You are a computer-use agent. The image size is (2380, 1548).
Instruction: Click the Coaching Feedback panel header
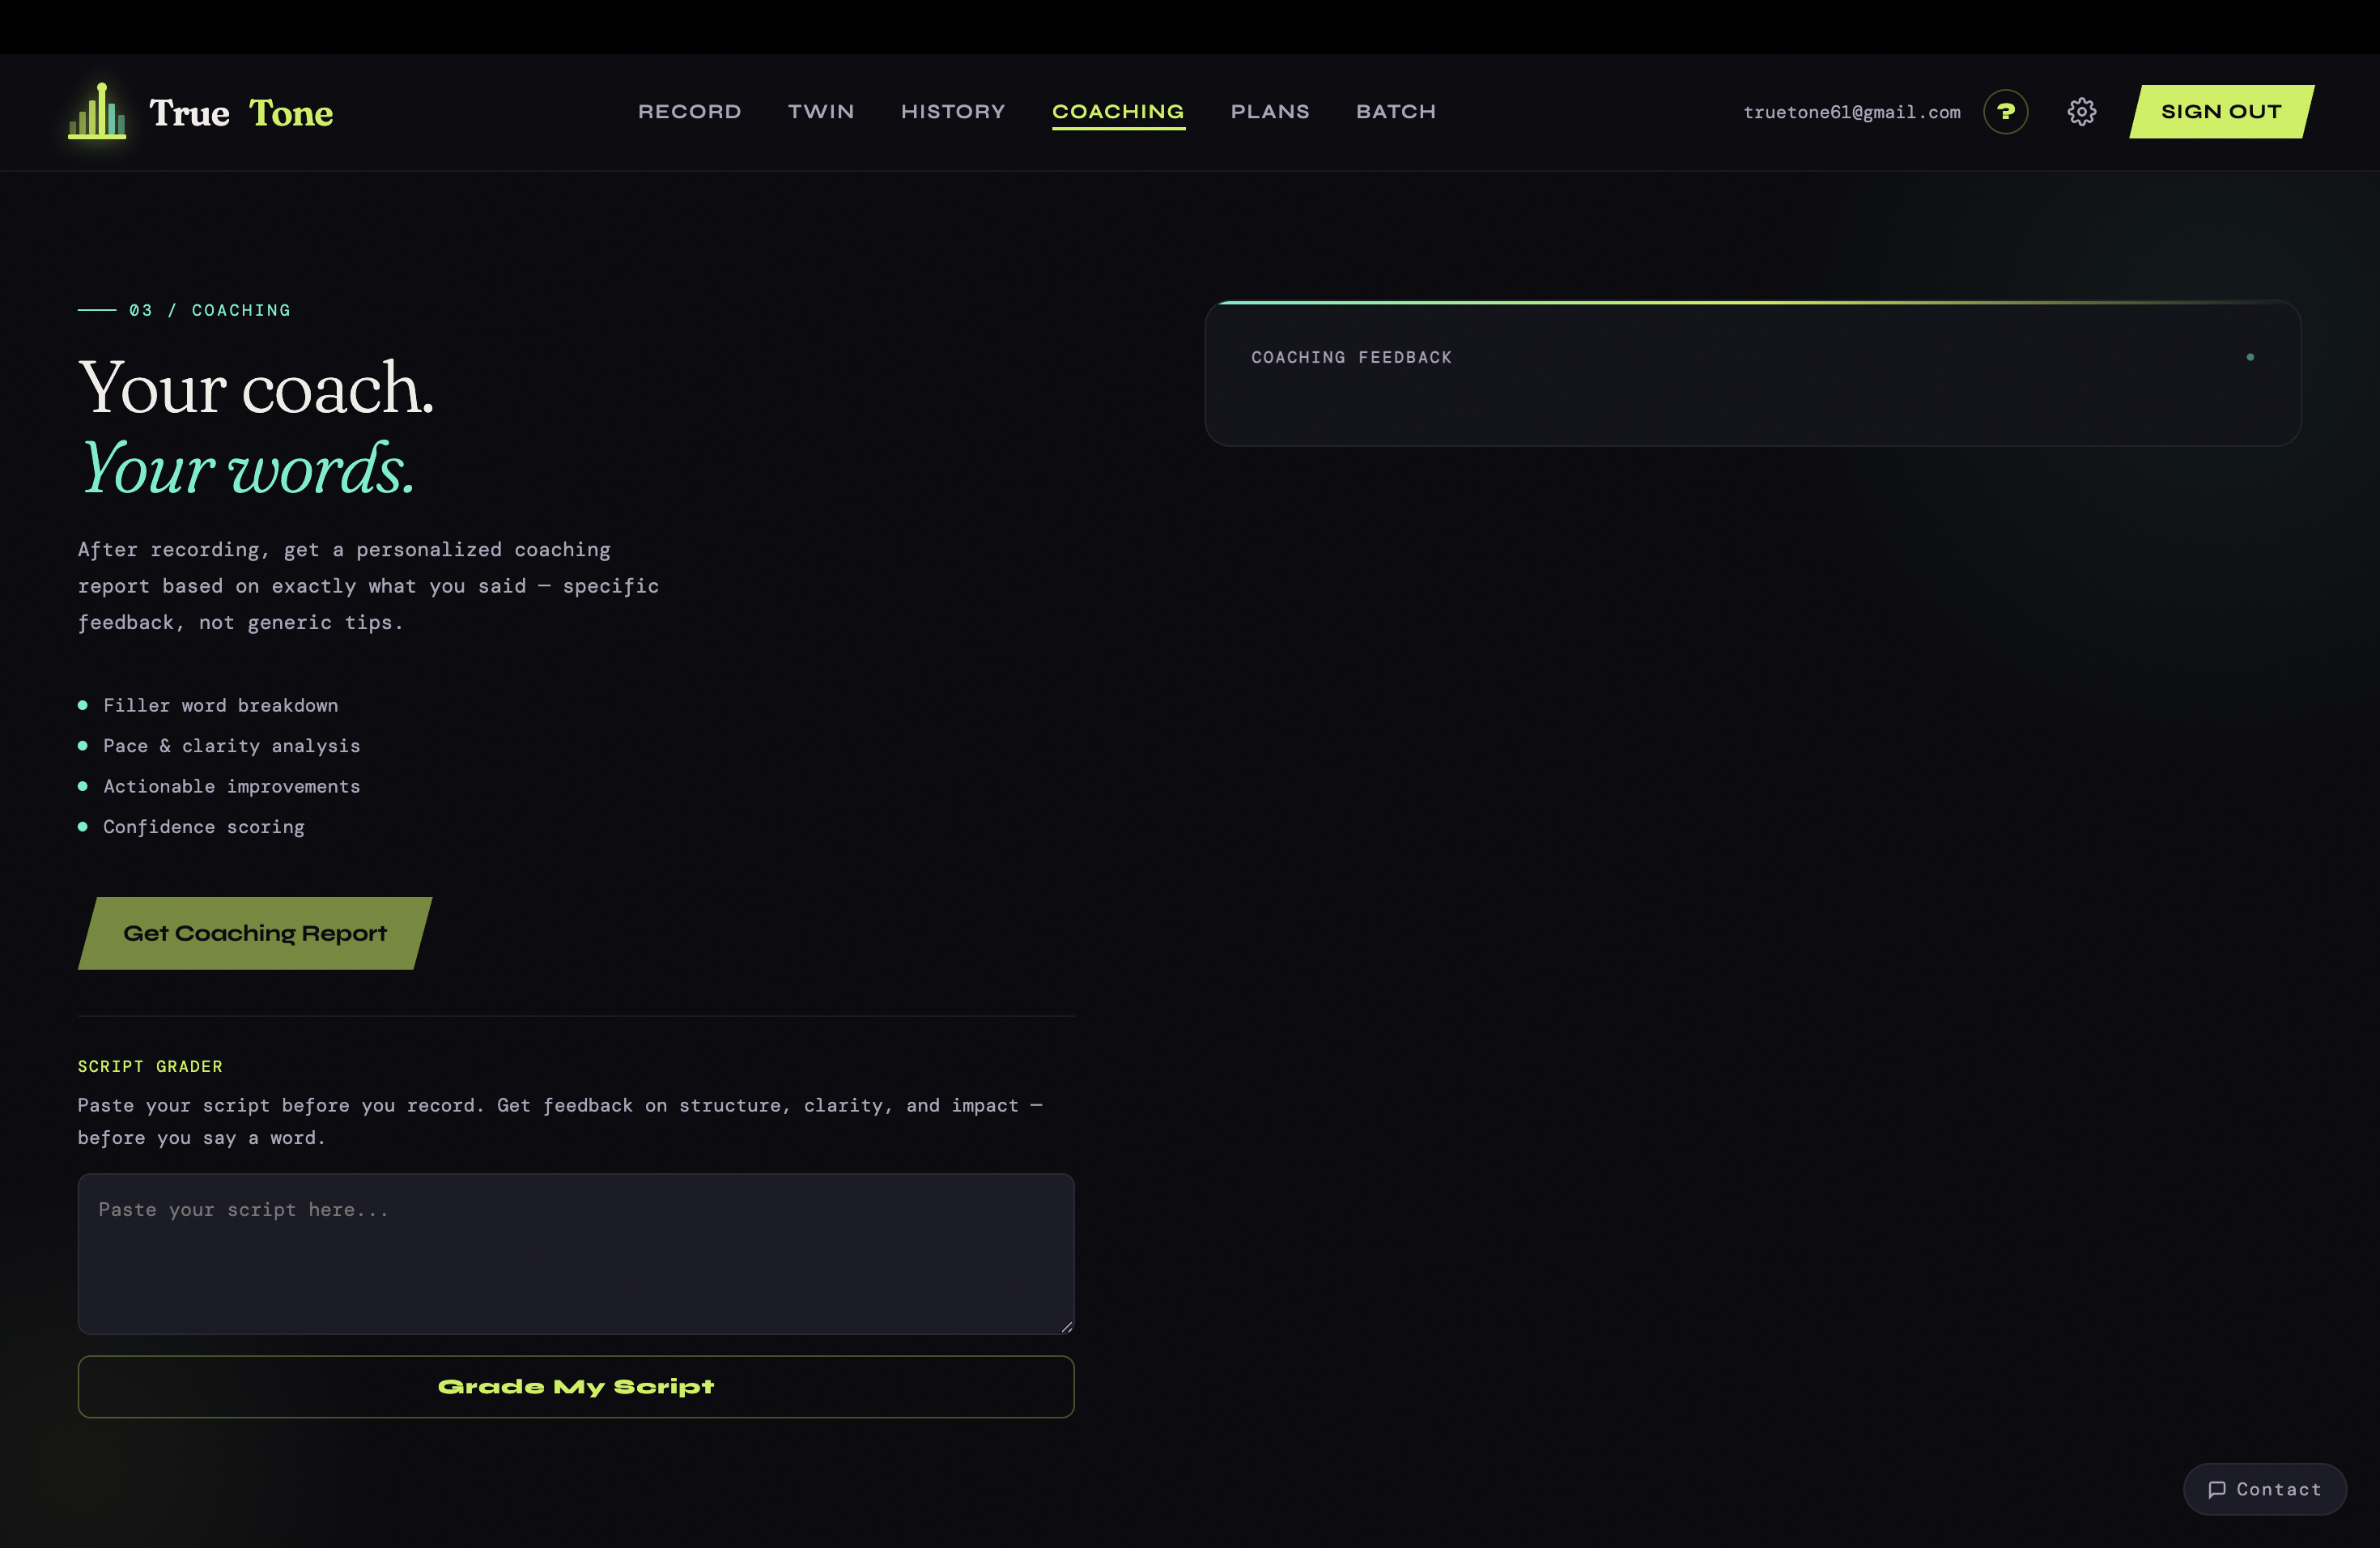(1350, 357)
